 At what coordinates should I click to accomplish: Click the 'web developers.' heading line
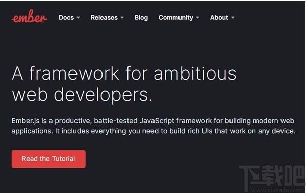pos(82,95)
